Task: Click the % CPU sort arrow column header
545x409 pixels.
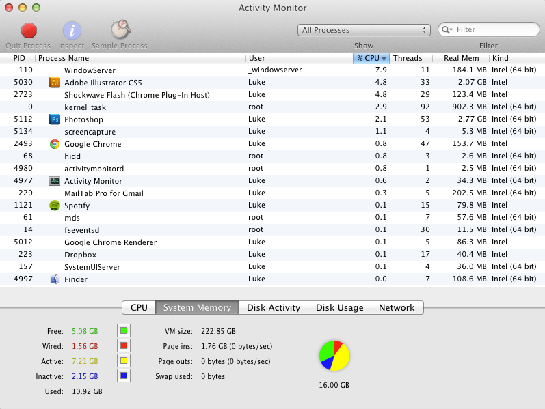Action: (371, 58)
